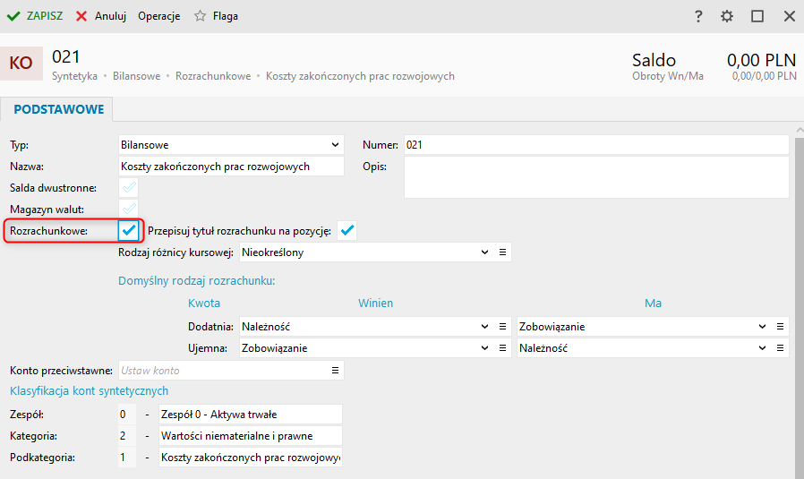The width and height of the screenshot is (804, 479).
Task: Expand Rodzaj różnicy kursowej dropdown arrow
Action: tap(485, 252)
